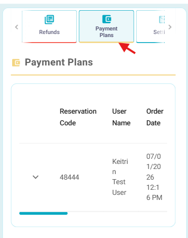Click the Refunds document icon
The height and width of the screenshot is (238, 188).
[49, 19]
